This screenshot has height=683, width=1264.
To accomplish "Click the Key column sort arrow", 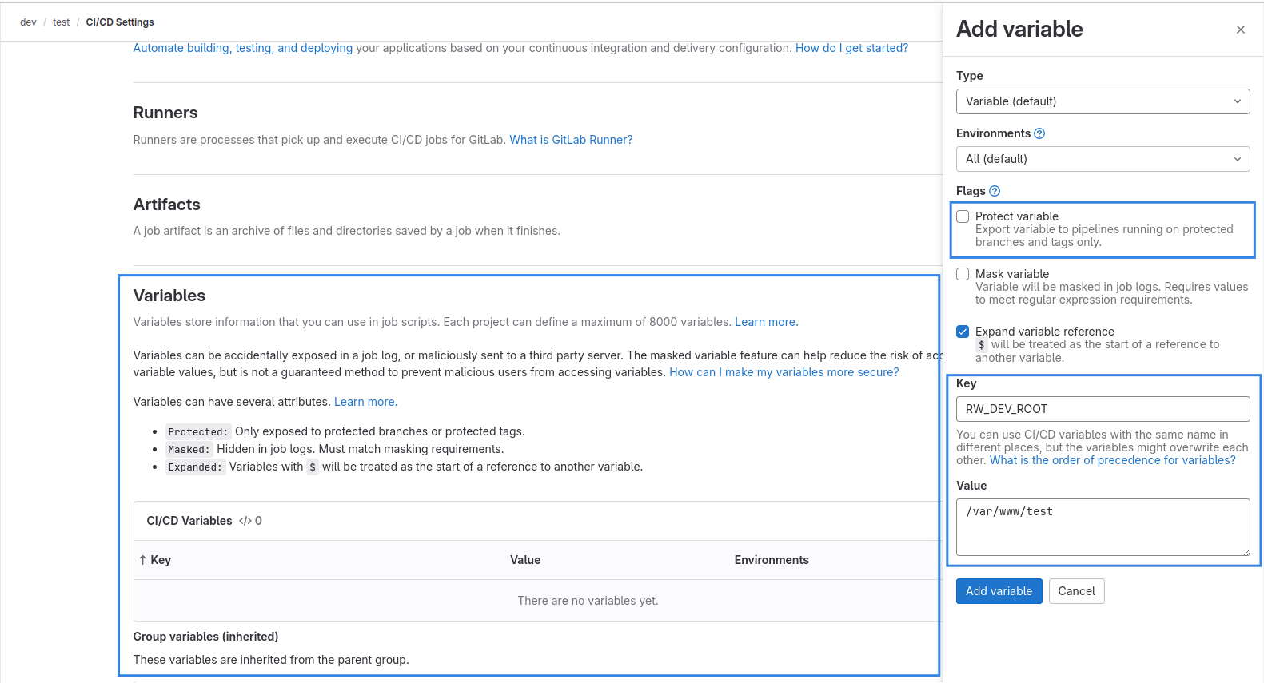I will tap(142, 560).
